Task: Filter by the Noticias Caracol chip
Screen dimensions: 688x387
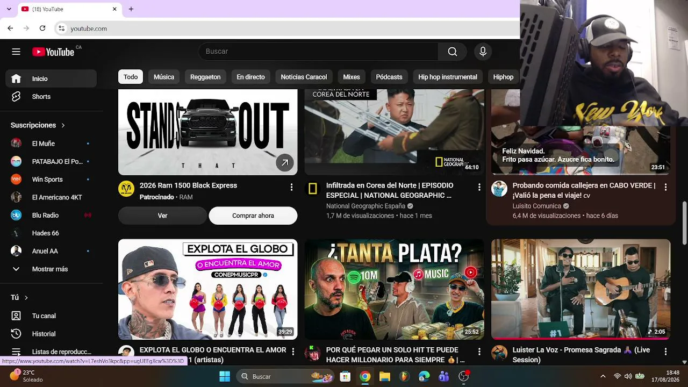Action: coord(304,77)
